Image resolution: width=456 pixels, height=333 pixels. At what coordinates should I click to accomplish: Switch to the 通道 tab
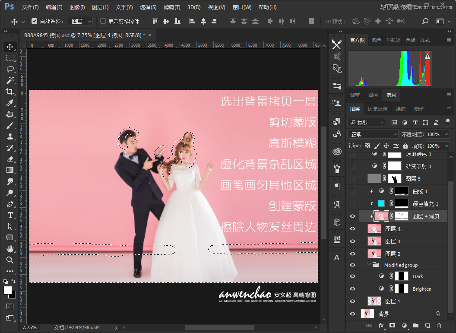(x=401, y=109)
